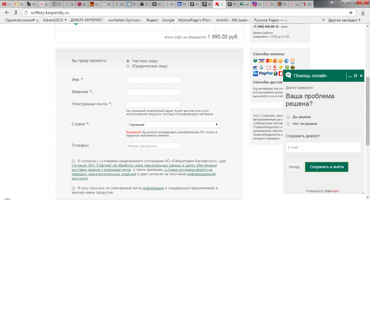This screenshot has height=319, width=370.
Task: Open the Другие закладки folder
Action: pos(344,20)
